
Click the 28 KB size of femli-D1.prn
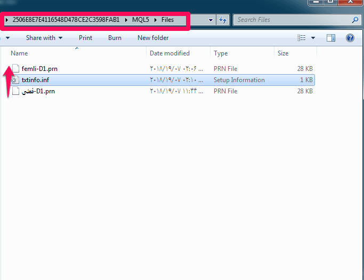(305, 69)
